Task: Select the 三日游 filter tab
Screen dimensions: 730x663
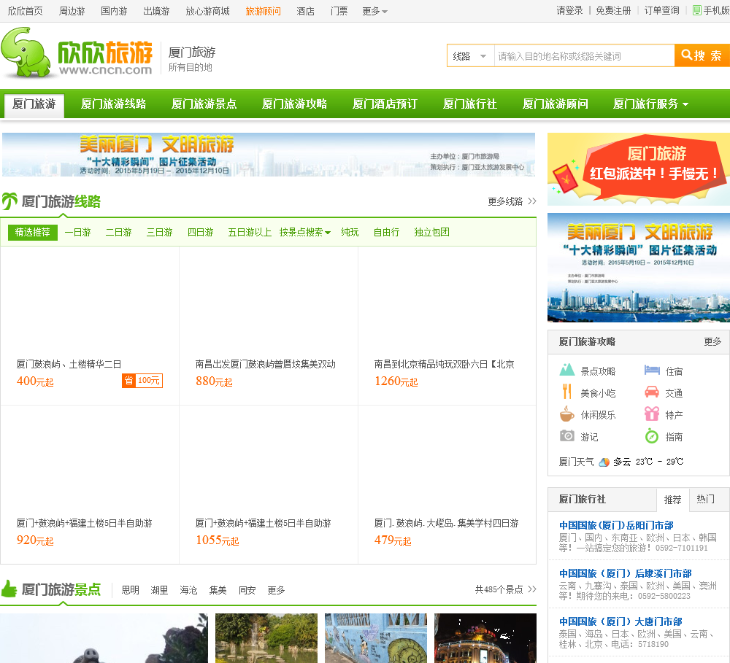Action: (x=160, y=232)
